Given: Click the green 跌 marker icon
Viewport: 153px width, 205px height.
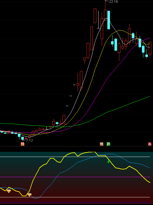Looking at the screenshot, I should 109,144.
